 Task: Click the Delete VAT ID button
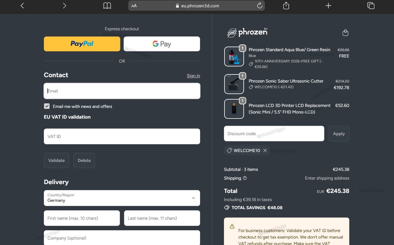pyautogui.click(x=84, y=160)
